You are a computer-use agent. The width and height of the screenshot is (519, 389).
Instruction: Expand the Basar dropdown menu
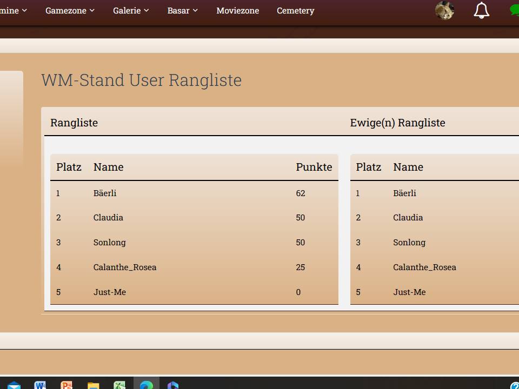[182, 11]
